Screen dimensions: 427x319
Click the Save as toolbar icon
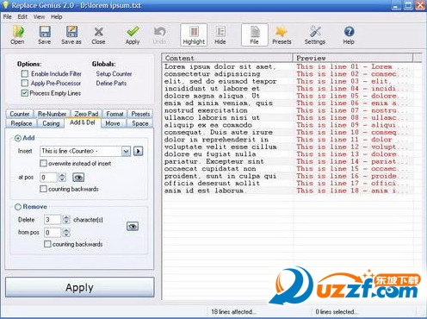(71, 34)
